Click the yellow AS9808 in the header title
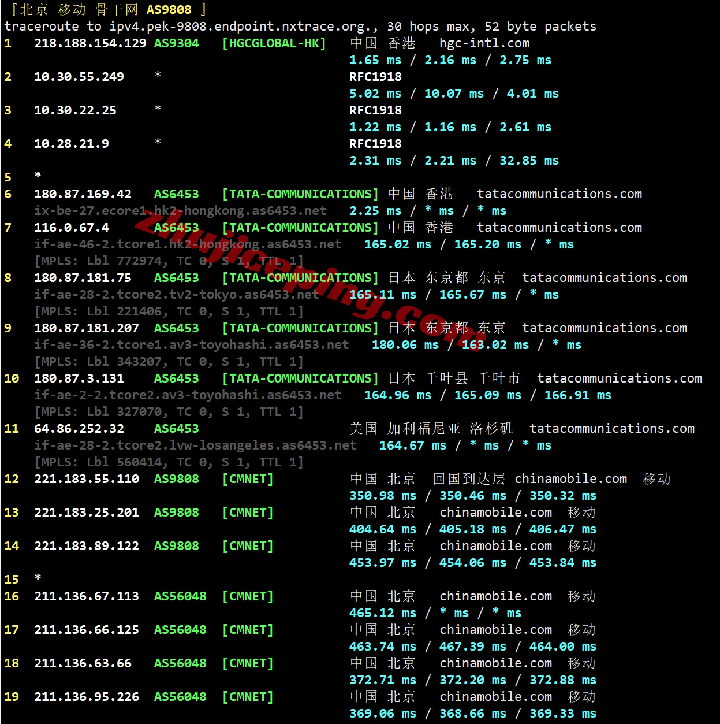This screenshot has width=720, height=724. pos(169,10)
